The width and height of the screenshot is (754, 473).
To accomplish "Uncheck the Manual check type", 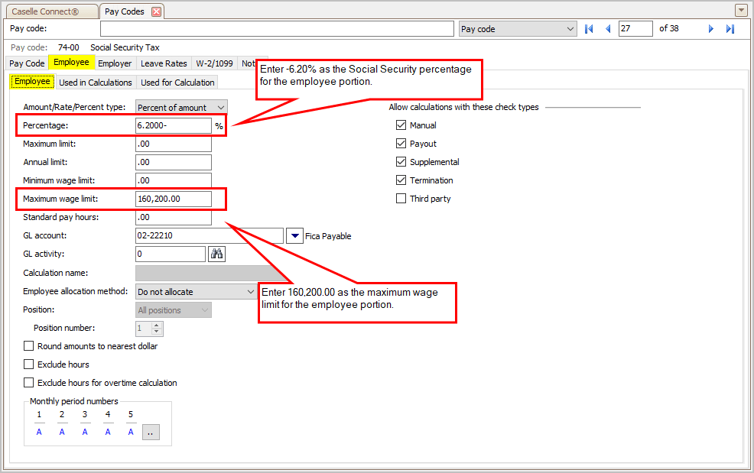I will 401,125.
